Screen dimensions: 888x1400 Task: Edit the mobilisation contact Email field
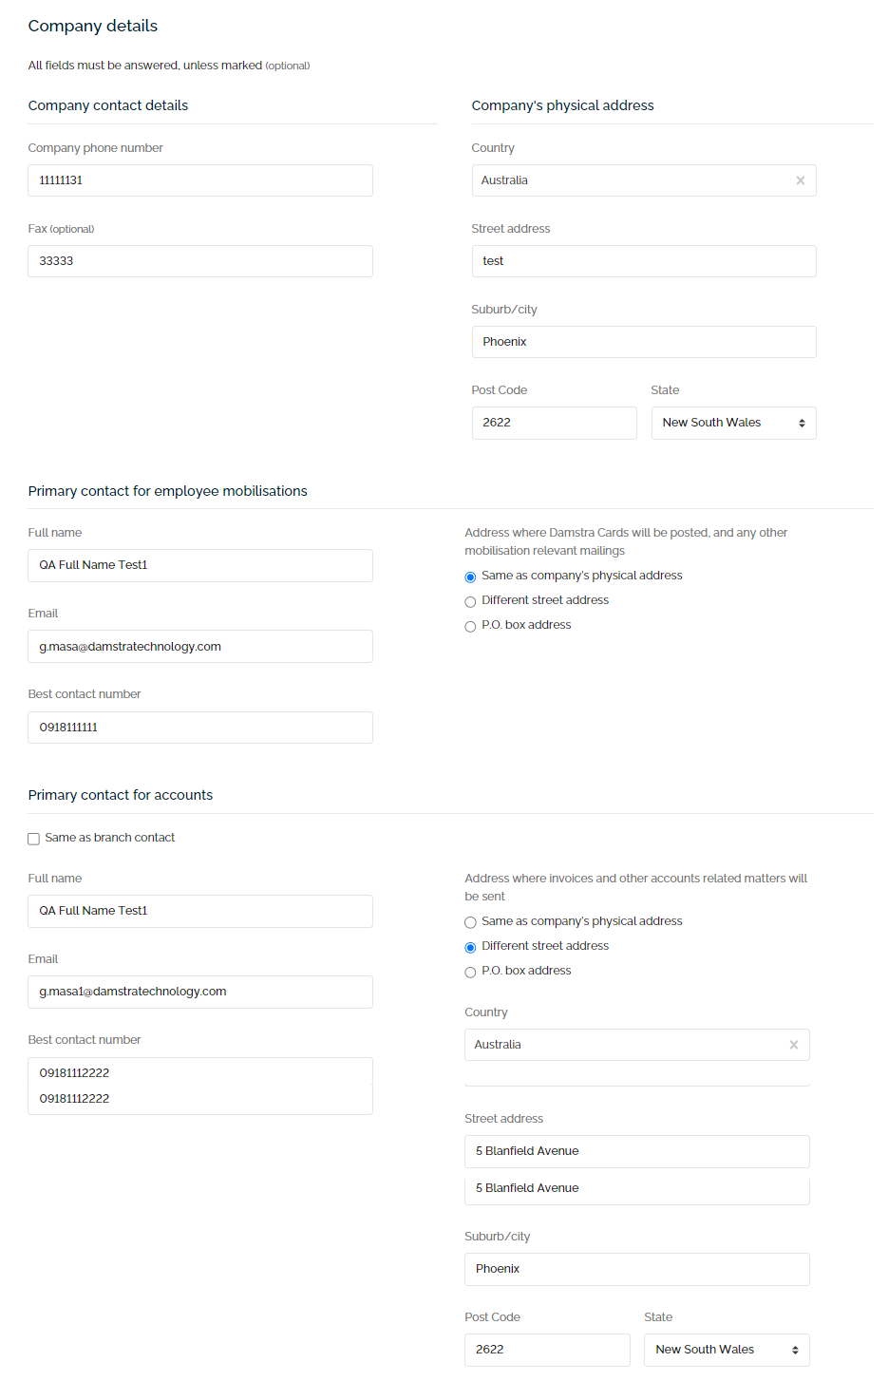point(199,646)
